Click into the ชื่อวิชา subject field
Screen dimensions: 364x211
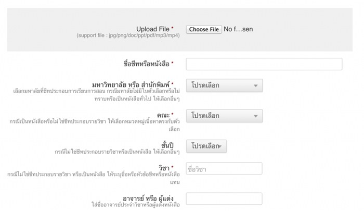[224, 168]
